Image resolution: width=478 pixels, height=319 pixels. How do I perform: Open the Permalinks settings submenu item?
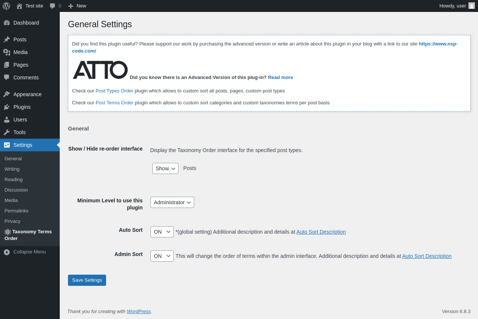[x=16, y=211]
